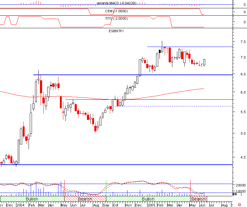Image resolution: width=247 pixels, height=207 pixels.
Task: Click the 2004 year label on time axis
Action: 20,205
